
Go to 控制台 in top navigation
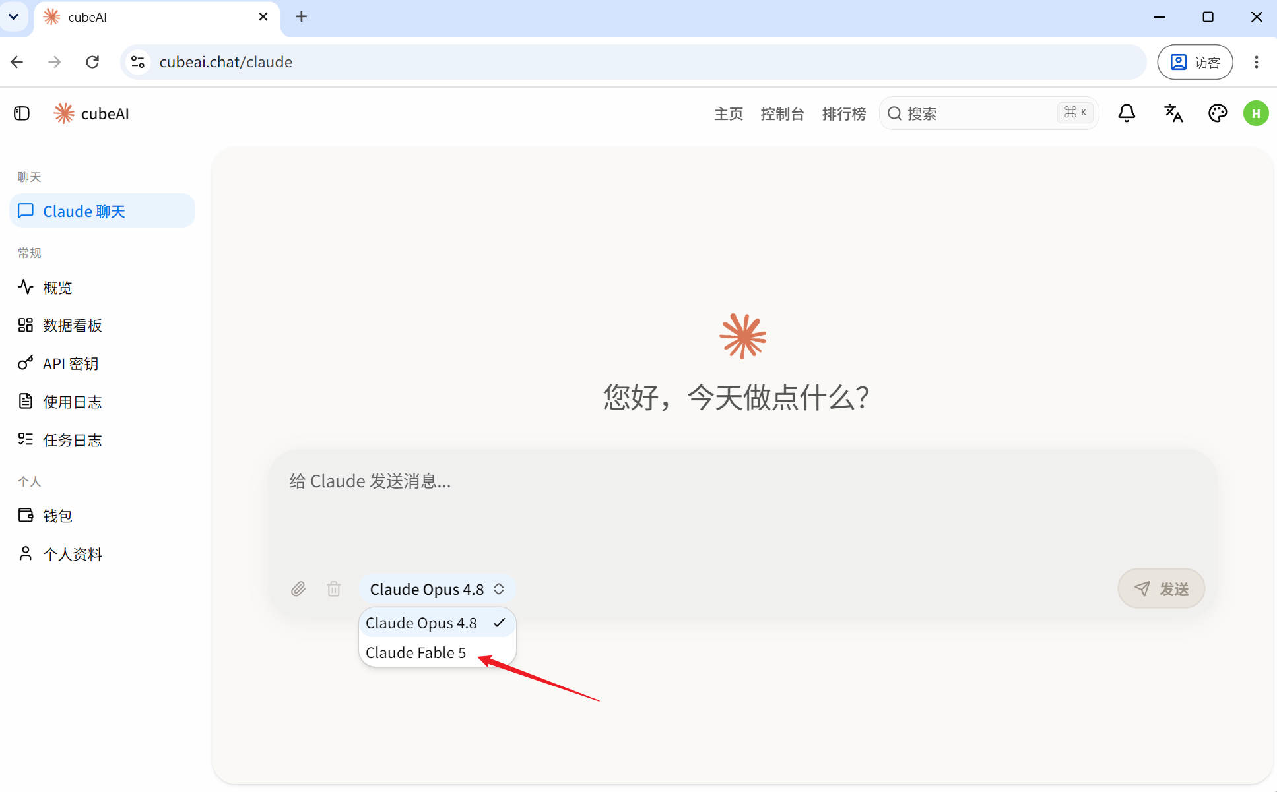pos(782,113)
